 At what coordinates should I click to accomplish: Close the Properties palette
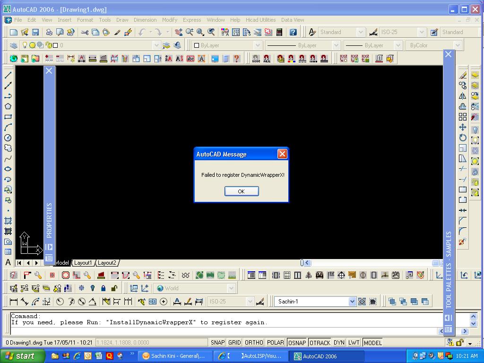(49, 71)
